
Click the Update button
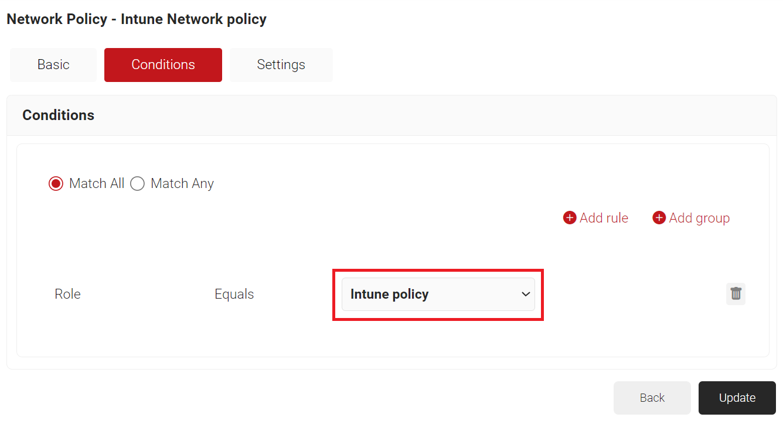click(737, 398)
